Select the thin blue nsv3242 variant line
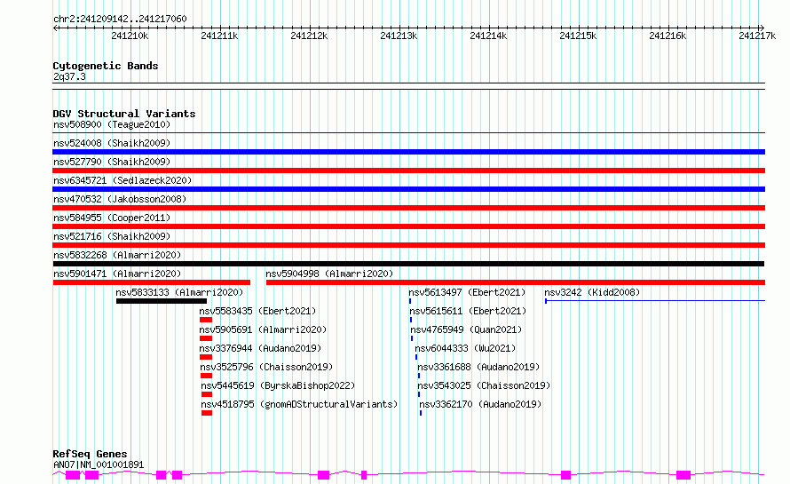The width and height of the screenshot is (790, 484). click(x=655, y=301)
